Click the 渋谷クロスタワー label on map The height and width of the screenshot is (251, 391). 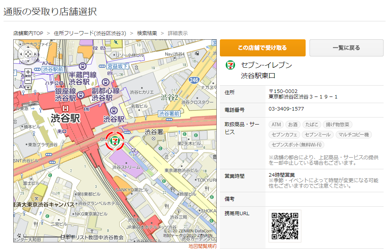tap(197, 102)
